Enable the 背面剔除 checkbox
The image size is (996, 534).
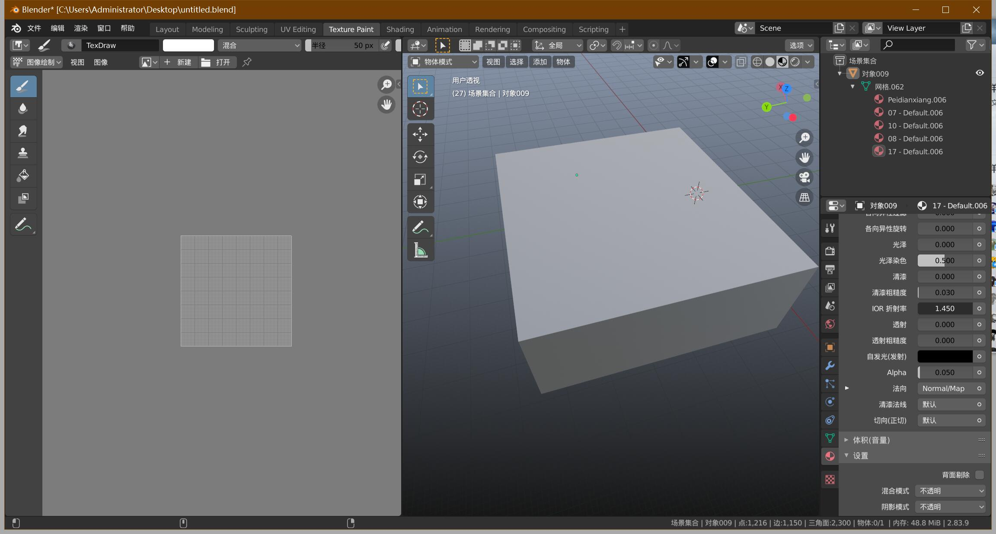pos(980,475)
